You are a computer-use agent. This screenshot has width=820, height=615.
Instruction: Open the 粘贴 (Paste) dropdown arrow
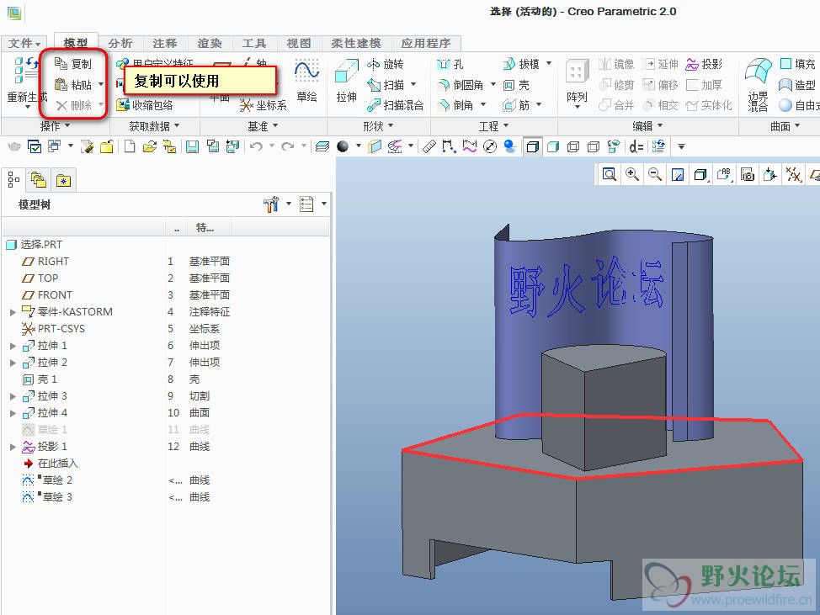click(101, 85)
